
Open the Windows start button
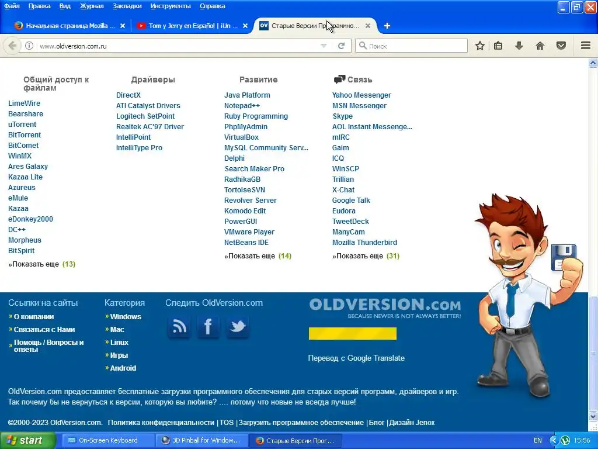click(27, 440)
